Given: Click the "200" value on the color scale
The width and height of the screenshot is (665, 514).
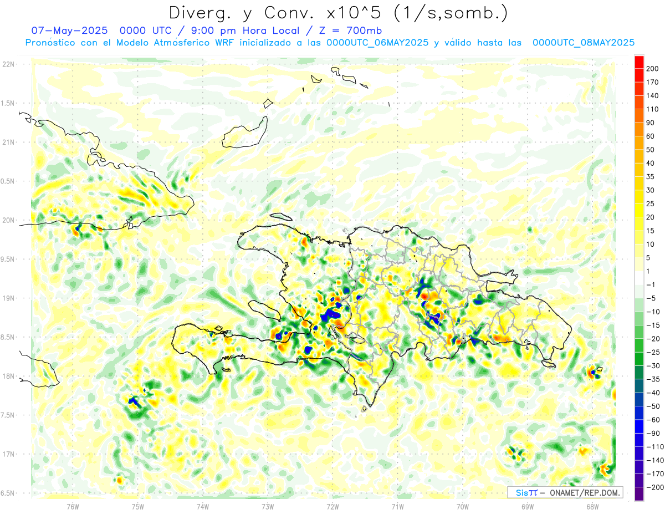Looking at the screenshot, I should point(652,68).
